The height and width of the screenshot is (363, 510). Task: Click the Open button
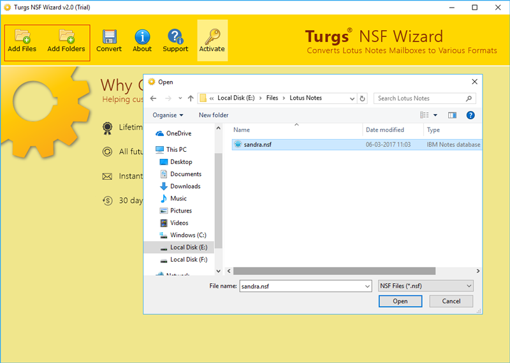pyautogui.click(x=400, y=301)
